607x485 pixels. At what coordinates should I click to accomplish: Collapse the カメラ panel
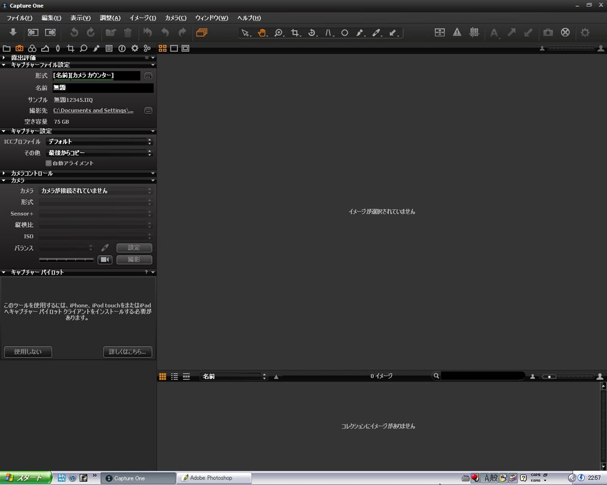tap(4, 180)
